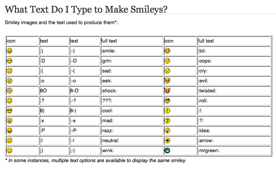Click the sunglasses cool smiley icon
The image size is (276, 169).
pos(10,111)
